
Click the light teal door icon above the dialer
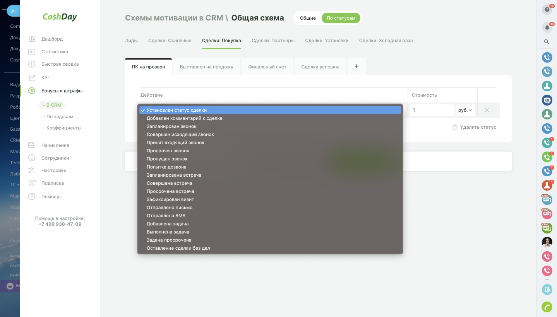[x=547, y=289]
